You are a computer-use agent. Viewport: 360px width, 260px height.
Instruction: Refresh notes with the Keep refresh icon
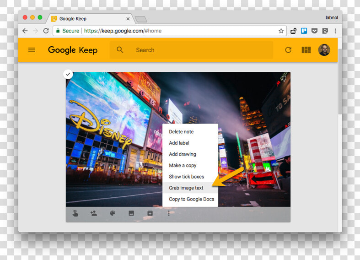[288, 50]
